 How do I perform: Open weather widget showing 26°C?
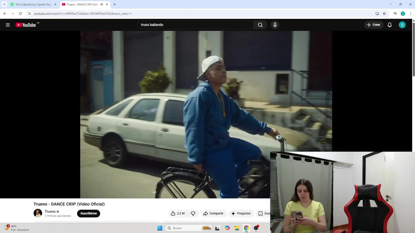17,228
